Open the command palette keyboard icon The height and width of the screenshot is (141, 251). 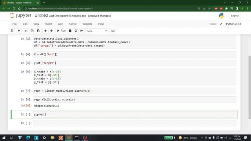[113, 31]
